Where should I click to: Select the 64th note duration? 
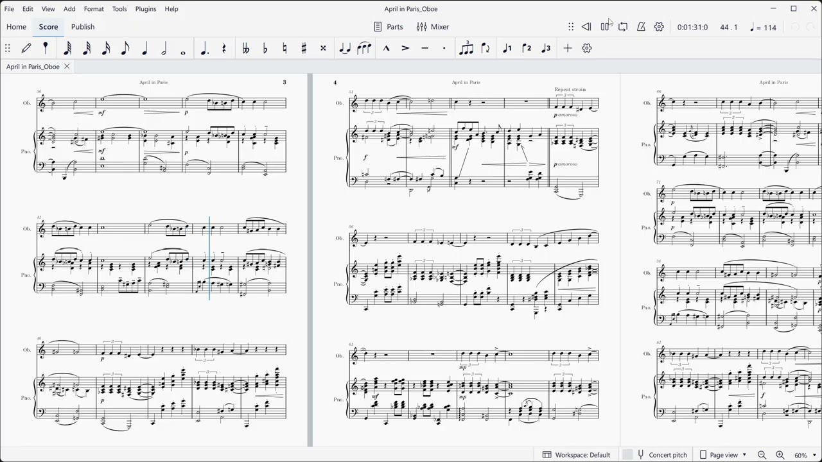tap(67, 48)
